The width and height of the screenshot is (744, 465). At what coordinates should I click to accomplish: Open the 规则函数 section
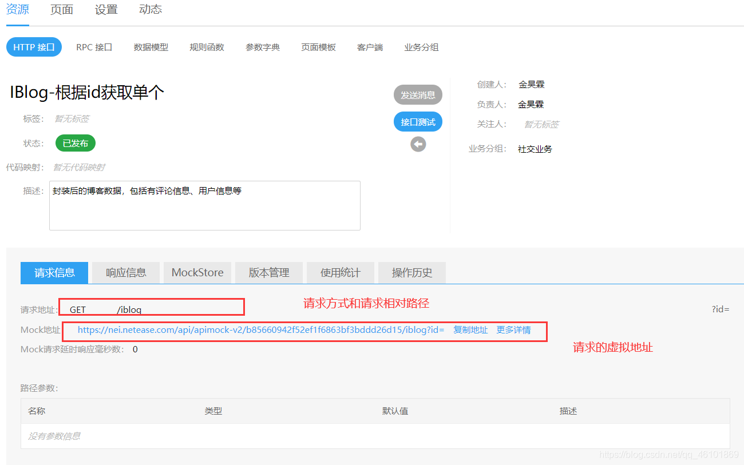[x=206, y=47]
